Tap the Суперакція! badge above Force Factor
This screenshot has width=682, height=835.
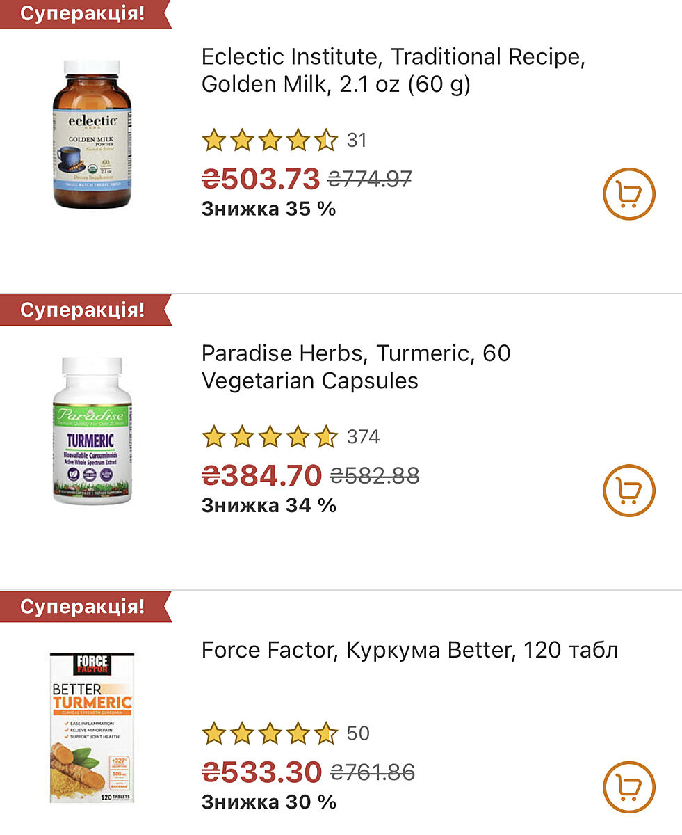pos(83,606)
